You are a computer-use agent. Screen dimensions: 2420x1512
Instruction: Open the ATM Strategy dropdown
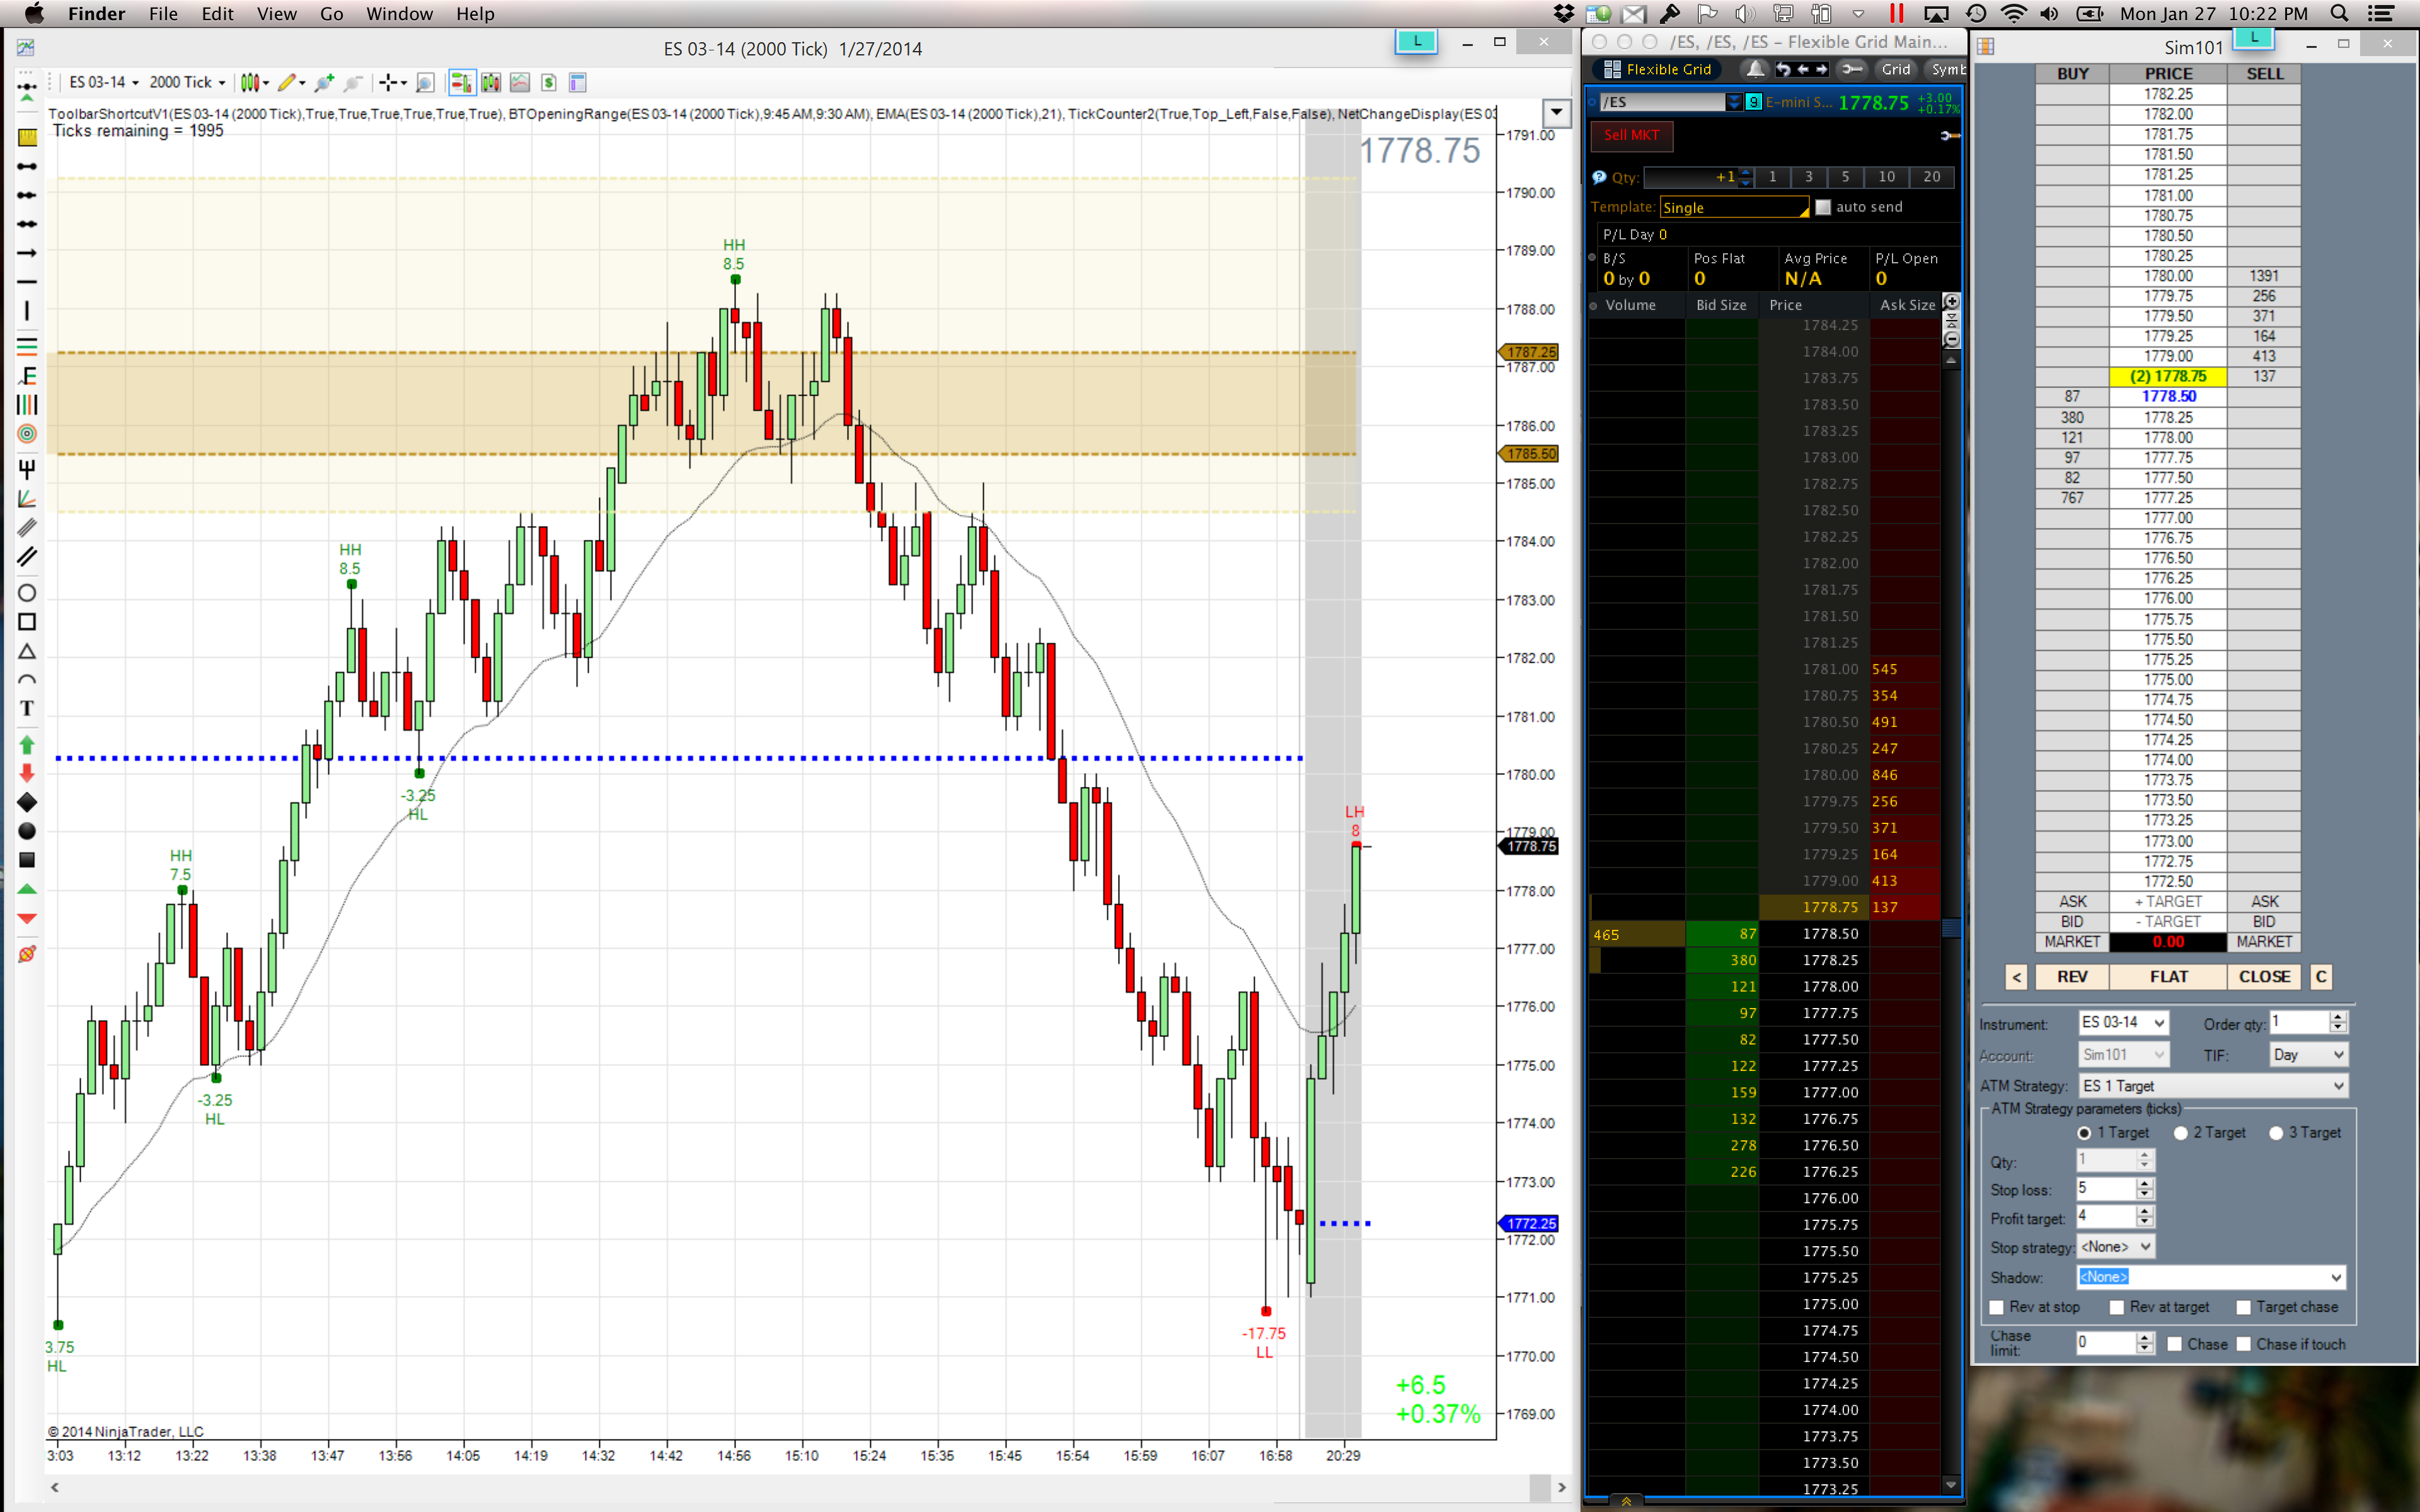pyautogui.click(x=2213, y=1086)
